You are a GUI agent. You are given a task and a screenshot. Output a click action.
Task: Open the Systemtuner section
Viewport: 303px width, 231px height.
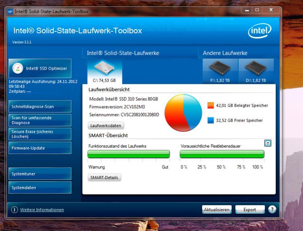tap(40, 174)
